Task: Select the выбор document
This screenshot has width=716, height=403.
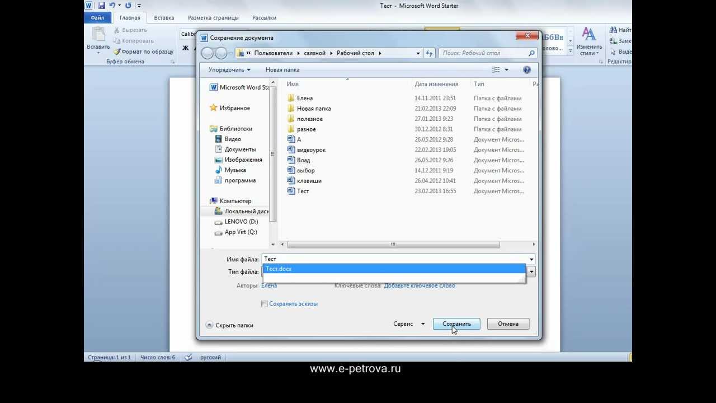Action: click(x=301, y=170)
